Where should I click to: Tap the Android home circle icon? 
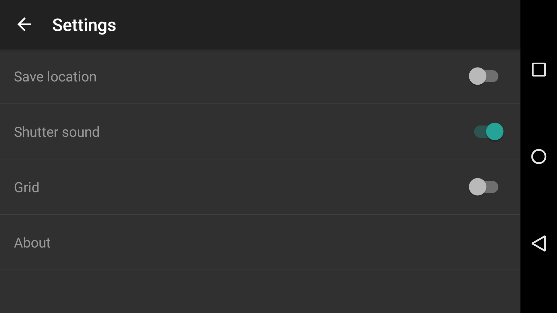pyautogui.click(x=539, y=156)
